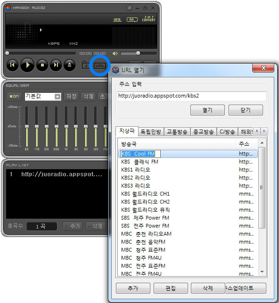
Task: Click the 열기 button in the URL dialog
Action: [207, 110]
